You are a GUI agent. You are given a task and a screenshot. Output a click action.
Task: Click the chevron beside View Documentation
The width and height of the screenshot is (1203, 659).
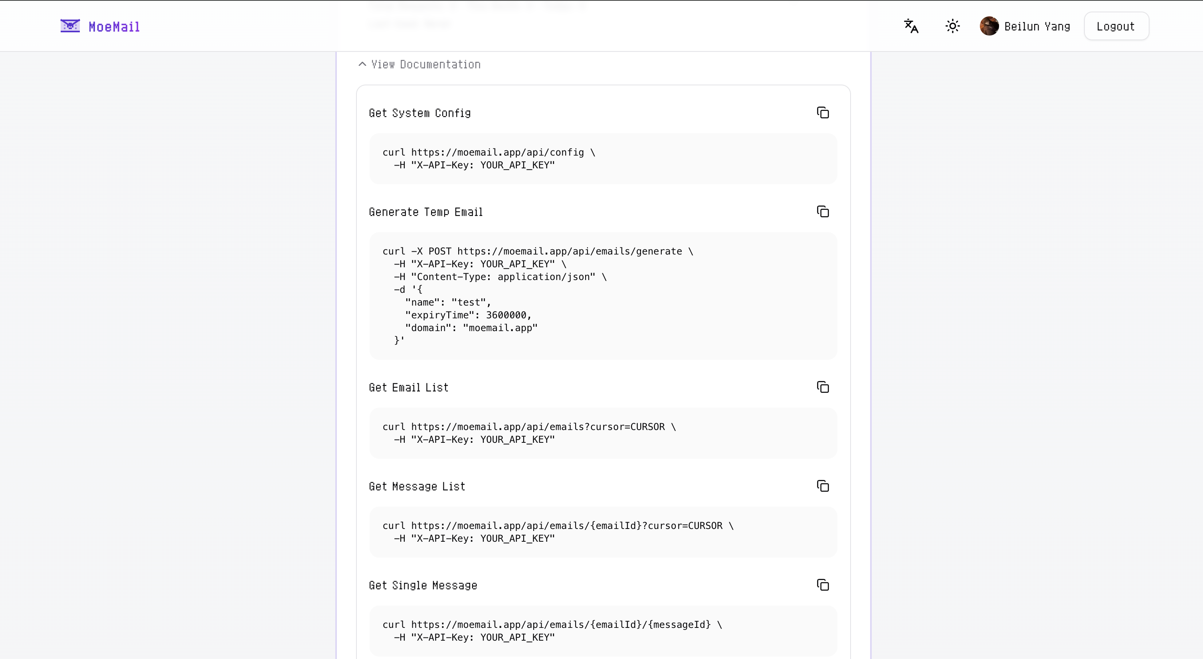(362, 64)
